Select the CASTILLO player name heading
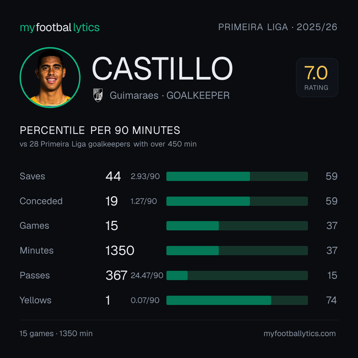The image size is (358, 358). click(162, 69)
